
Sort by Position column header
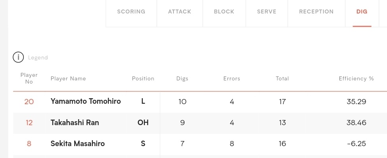point(143,78)
